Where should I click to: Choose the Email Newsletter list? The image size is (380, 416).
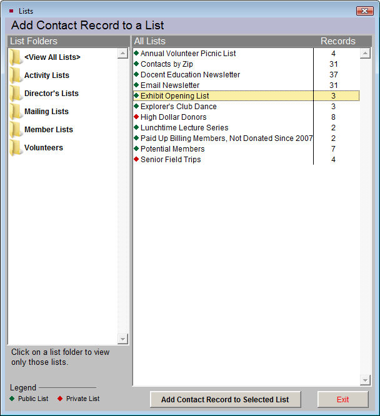click(170, 85)
